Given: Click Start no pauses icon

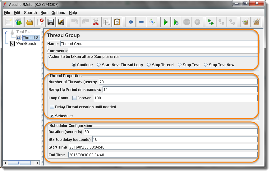Looking at the screenshot, I should pyautogui.click(x=176, y=22).
